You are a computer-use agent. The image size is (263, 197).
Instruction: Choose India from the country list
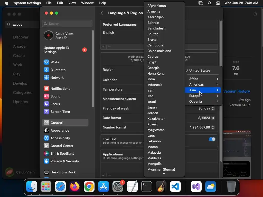[x=164, y=79]
